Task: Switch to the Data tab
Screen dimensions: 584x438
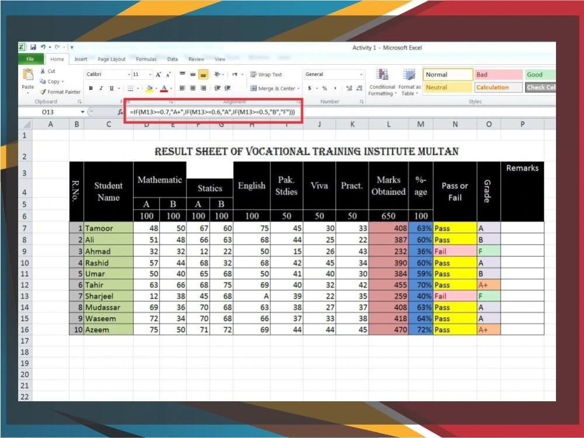Action: tap(172, 59)
